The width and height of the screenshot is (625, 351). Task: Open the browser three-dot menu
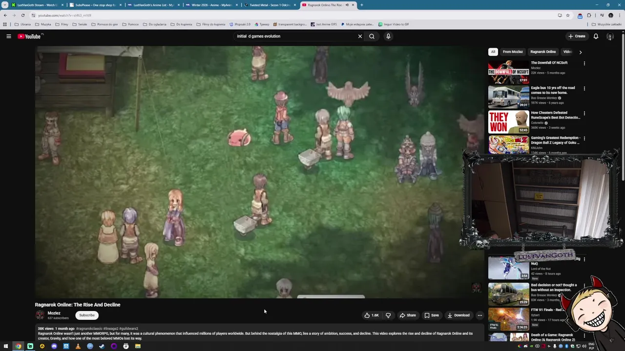(619, 15)
